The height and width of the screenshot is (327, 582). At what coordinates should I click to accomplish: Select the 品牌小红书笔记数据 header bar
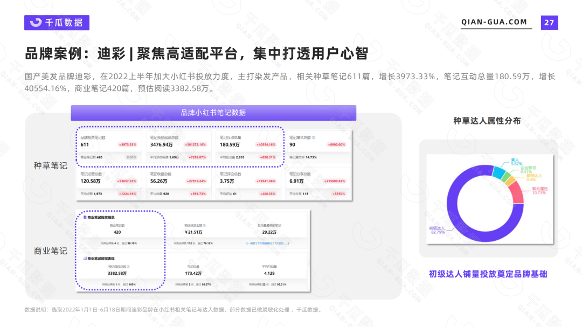[x=213, y=113]
